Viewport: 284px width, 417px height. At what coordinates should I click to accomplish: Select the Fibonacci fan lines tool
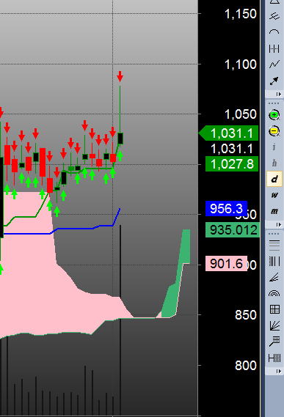click(x=274, y=278)
